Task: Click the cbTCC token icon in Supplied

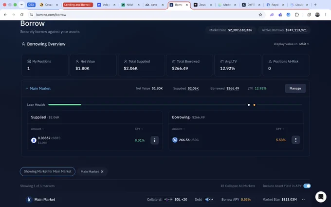Action: (34, 140)
